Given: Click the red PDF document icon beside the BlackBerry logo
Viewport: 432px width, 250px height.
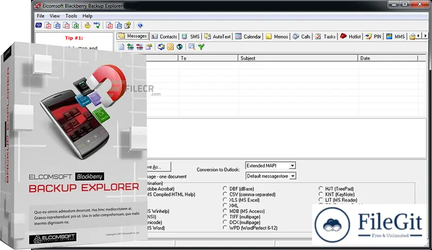Looking at the screenshot, I should click(48, 26).
